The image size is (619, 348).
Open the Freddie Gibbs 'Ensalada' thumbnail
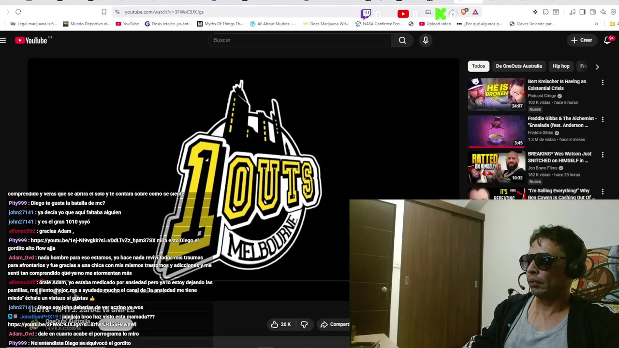pyautogui.click(x=496, y=131)
